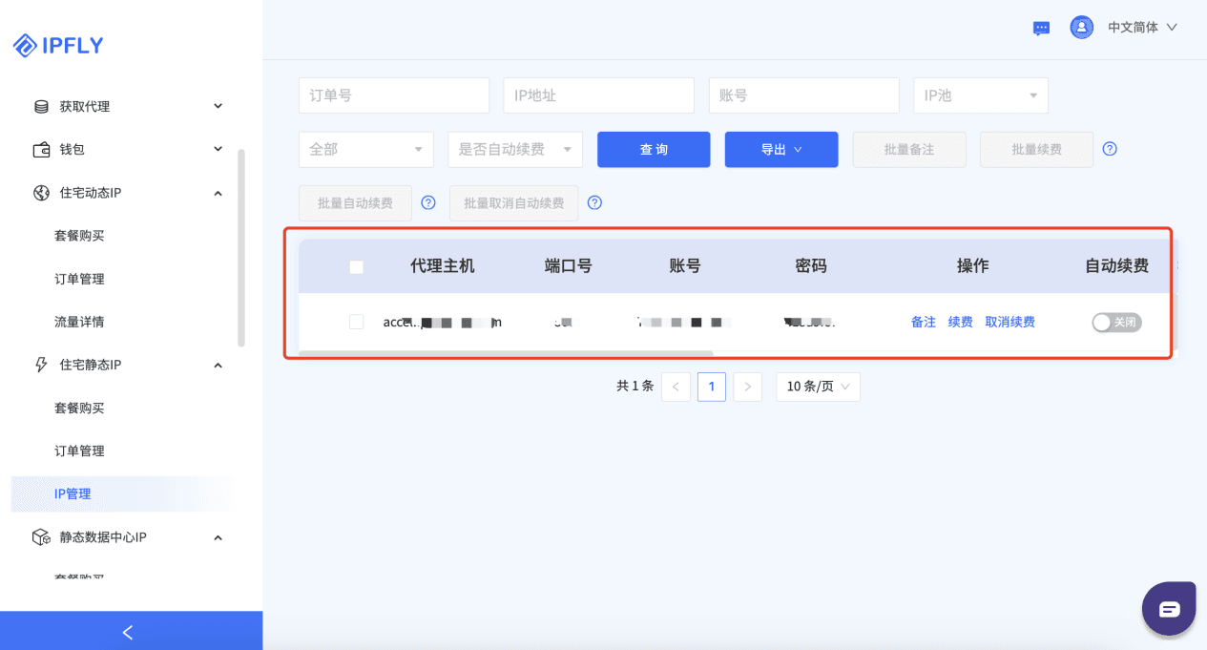Open IP管理 in the sidebar
This screenshot has height=650, width=1207.
(73, 493)
